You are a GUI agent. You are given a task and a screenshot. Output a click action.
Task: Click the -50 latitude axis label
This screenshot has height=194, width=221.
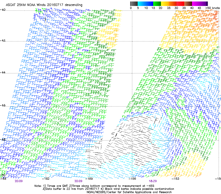(x=3, y=175)
